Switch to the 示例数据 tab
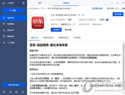Image resolution: width=125 pixels, height=95 pixels. tap(77, 38)
